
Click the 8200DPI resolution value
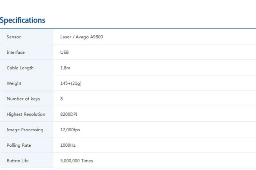coord(69,114)
